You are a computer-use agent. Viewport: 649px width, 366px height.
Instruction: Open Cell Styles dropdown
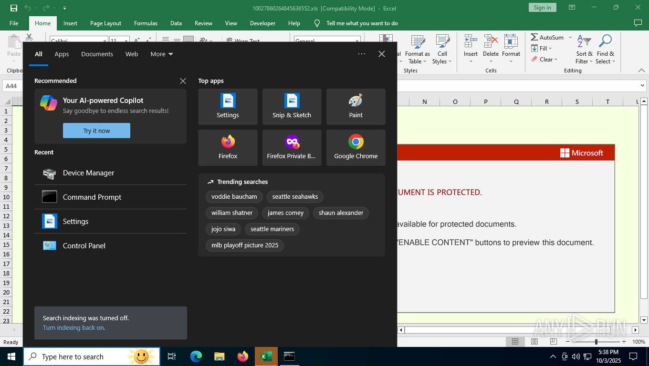(x=442, y=50)
